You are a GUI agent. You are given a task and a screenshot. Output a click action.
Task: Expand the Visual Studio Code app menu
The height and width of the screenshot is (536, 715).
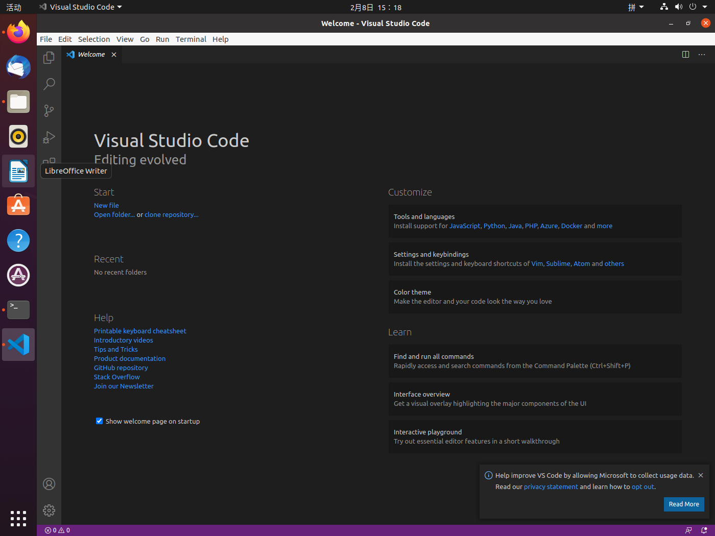point(81,7)
